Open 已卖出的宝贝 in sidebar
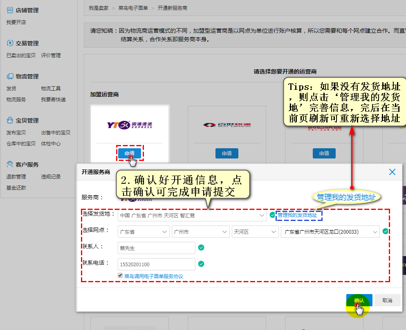The image size is (406, 330). pyautogui.click(x=21, y=56)
